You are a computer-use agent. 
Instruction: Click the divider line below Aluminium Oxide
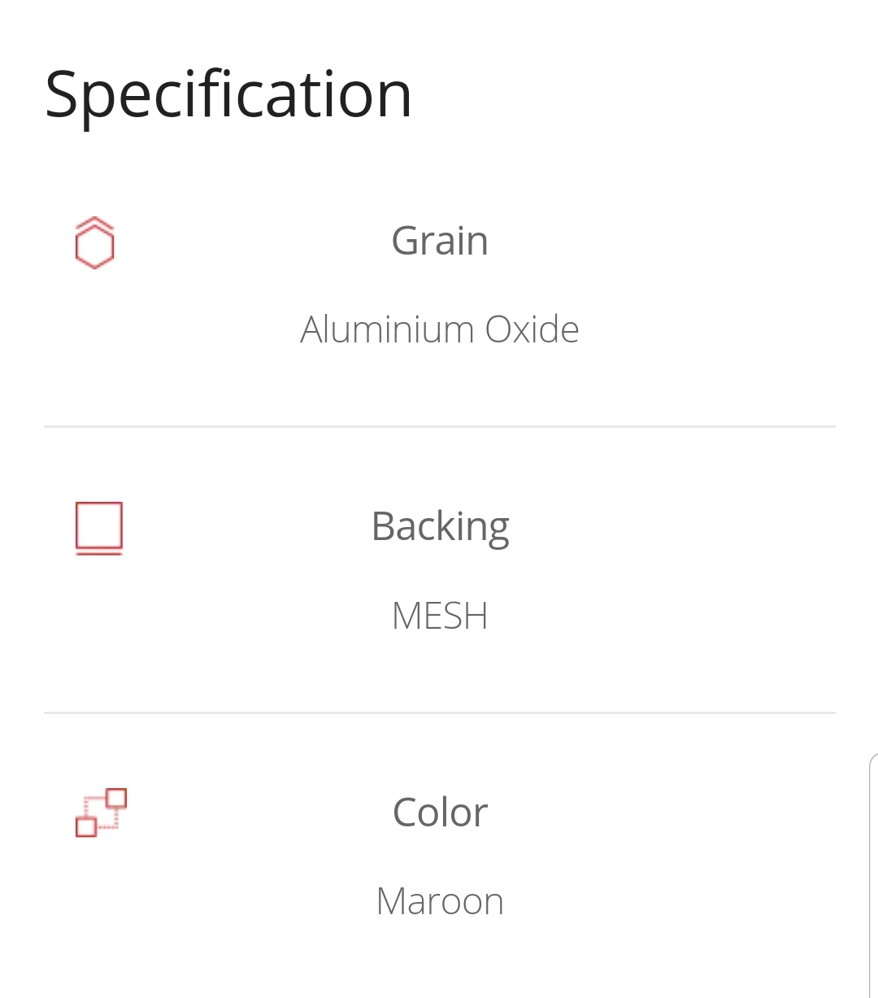click(x=440, y=426)
